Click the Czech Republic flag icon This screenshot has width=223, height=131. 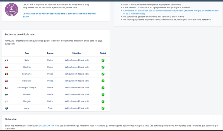coord(6,88)
